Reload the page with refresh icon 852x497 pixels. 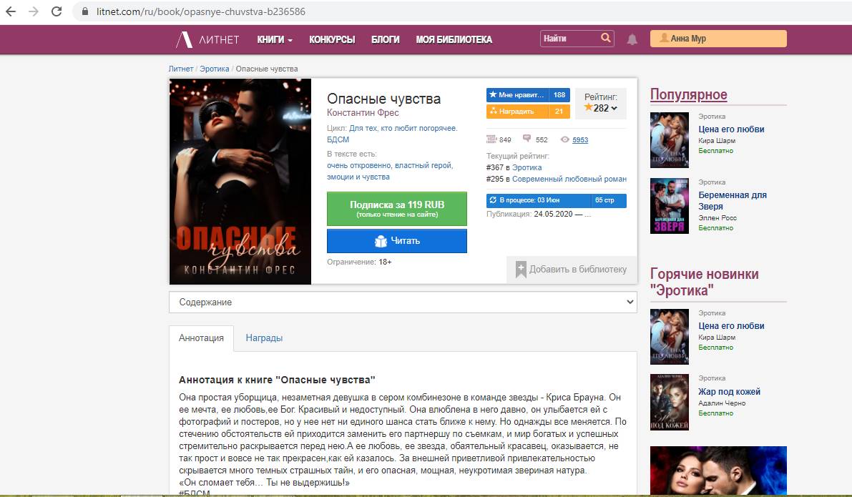pos(57,11)
